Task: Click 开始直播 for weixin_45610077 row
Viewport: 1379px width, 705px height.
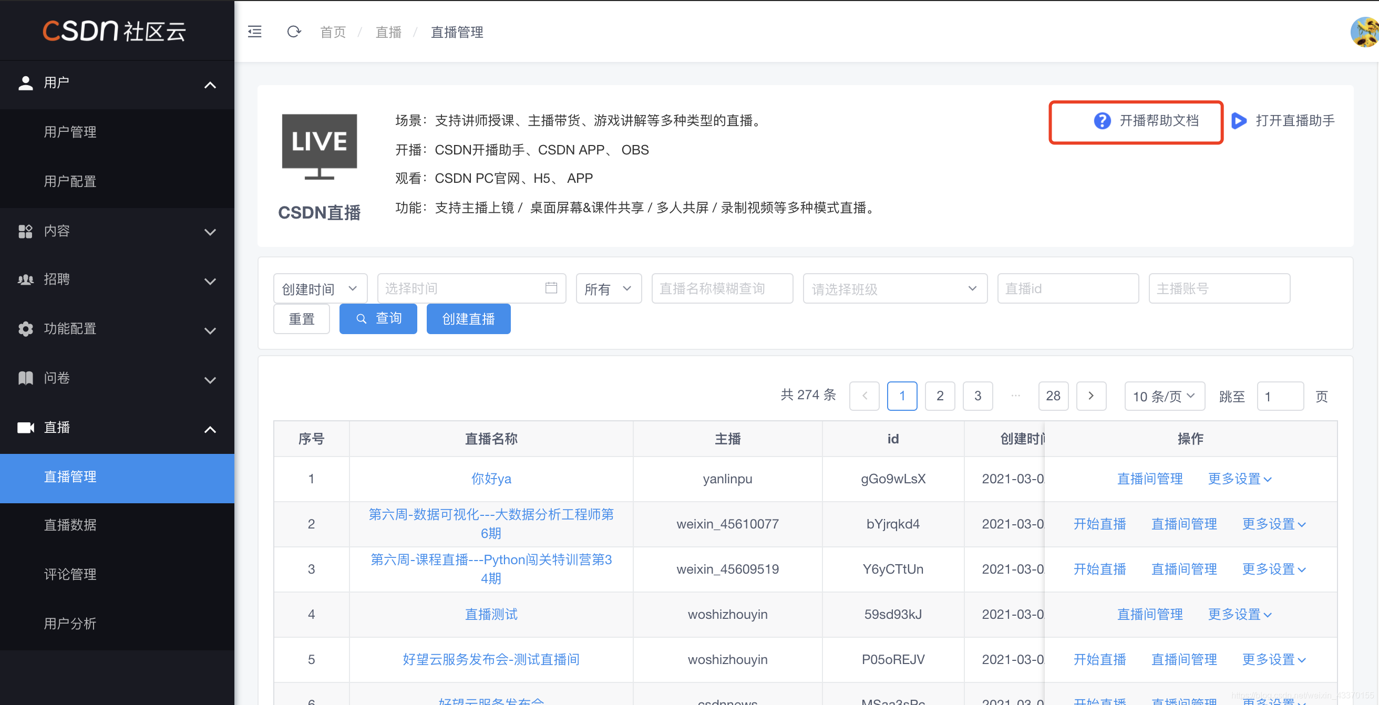Action: point(1099,524)
